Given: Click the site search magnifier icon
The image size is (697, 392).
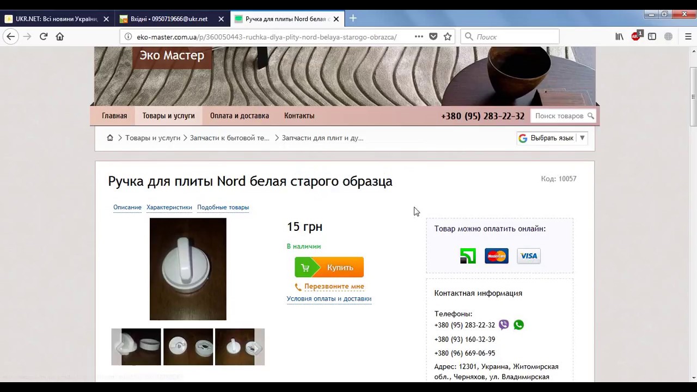Looking at the screenshot, I should click(x=590, y=116).
